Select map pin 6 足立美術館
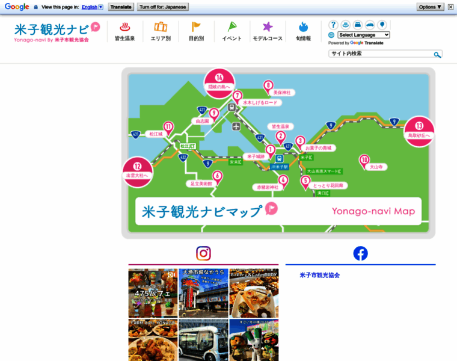The width and height of the screenshot is (457, 361). click(x=217, y=177)
